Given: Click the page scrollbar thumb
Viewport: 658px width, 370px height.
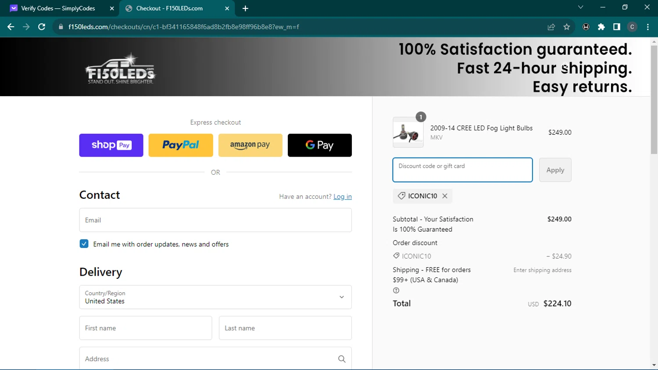Looking at the screenshot, I should (654, 100).
